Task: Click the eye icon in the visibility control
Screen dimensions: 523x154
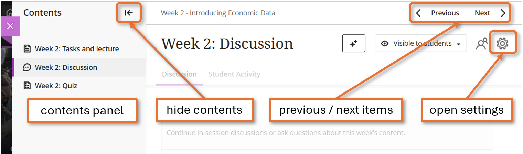Action: click(x=385, y=44)
